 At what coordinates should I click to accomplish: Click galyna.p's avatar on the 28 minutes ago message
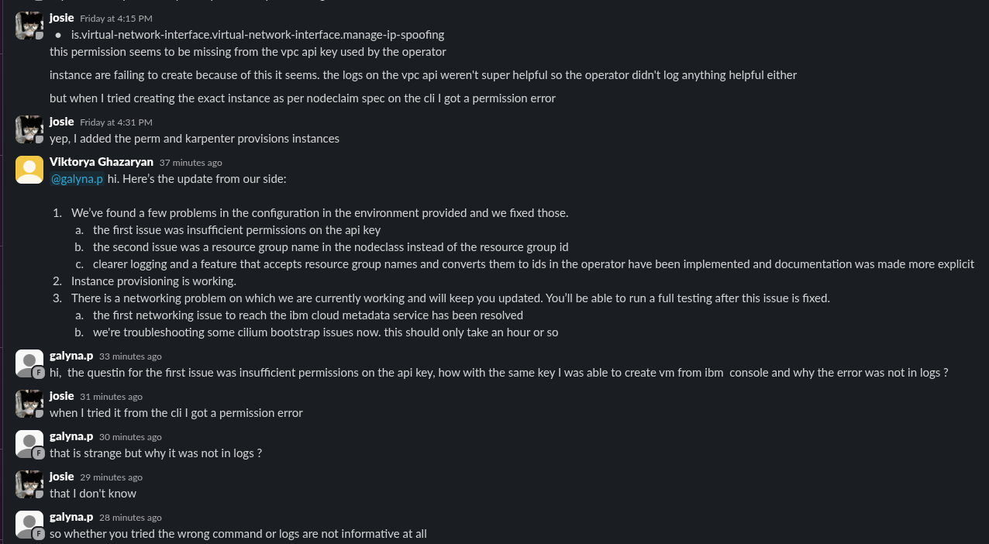point(29,525)
